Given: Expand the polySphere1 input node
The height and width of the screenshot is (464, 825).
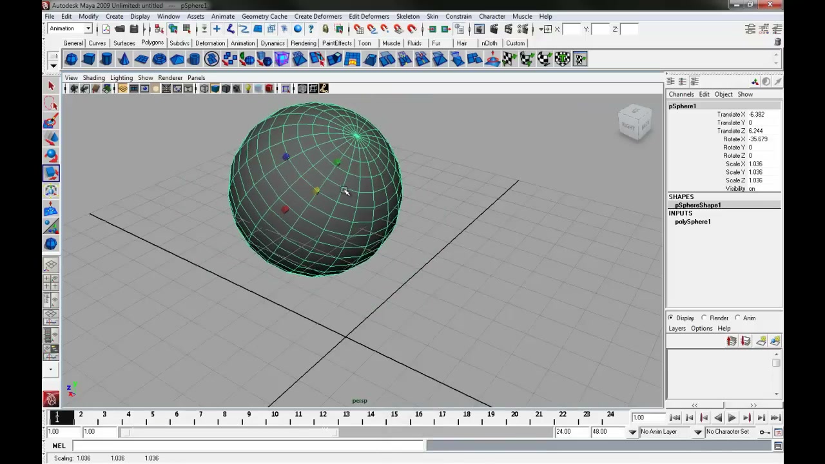Looking at the screenshot, I should coord(693,222).
